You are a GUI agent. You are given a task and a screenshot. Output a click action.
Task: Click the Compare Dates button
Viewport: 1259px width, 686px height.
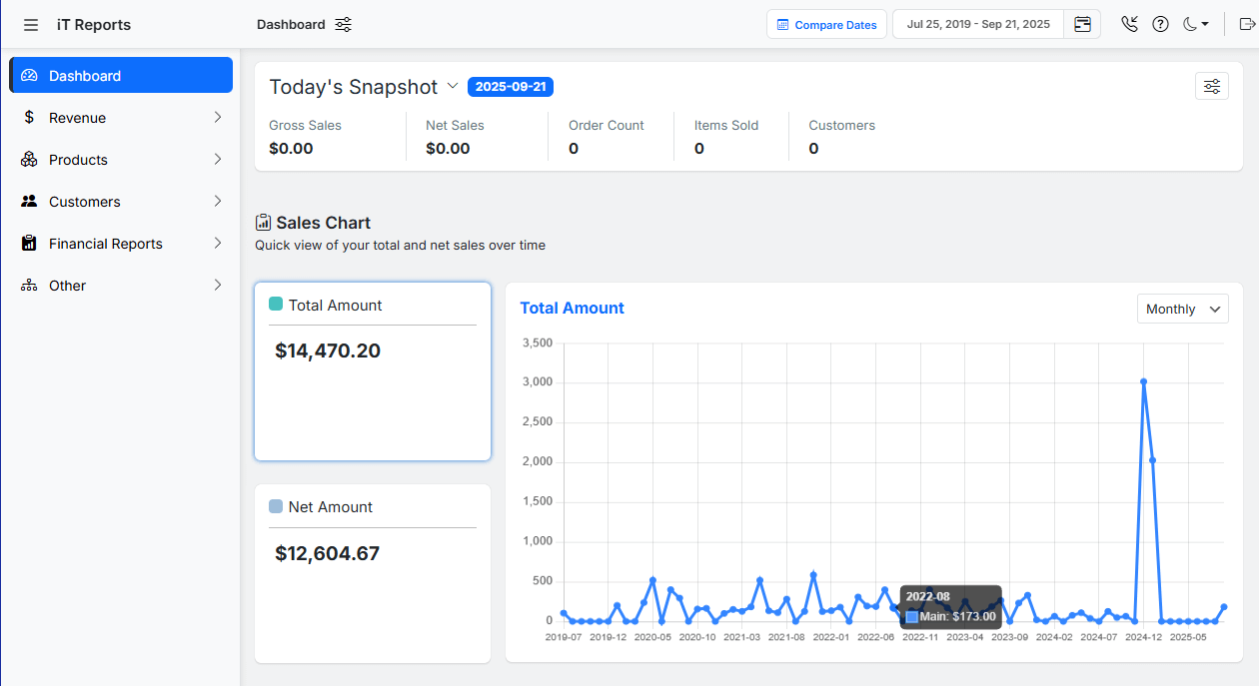826,25
